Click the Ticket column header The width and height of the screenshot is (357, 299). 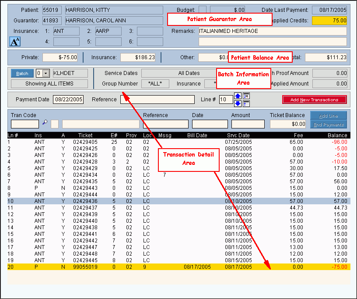coord(85,135)
